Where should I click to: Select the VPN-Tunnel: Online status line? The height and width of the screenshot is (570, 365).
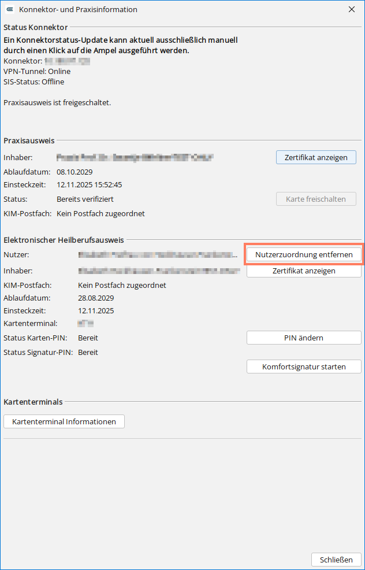click(x=37, y=71)
